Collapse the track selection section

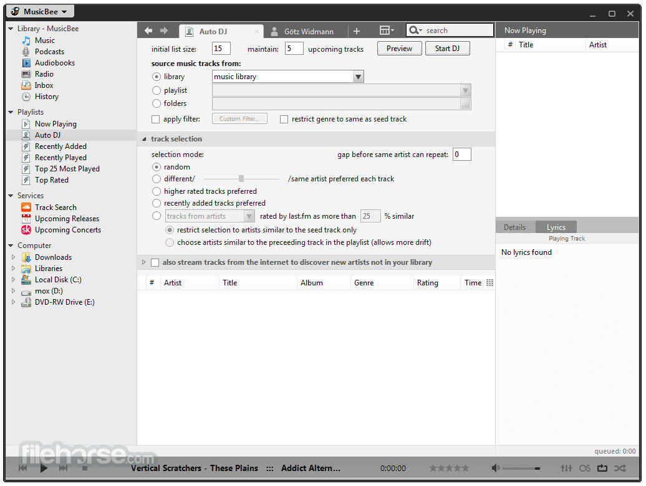144,139
